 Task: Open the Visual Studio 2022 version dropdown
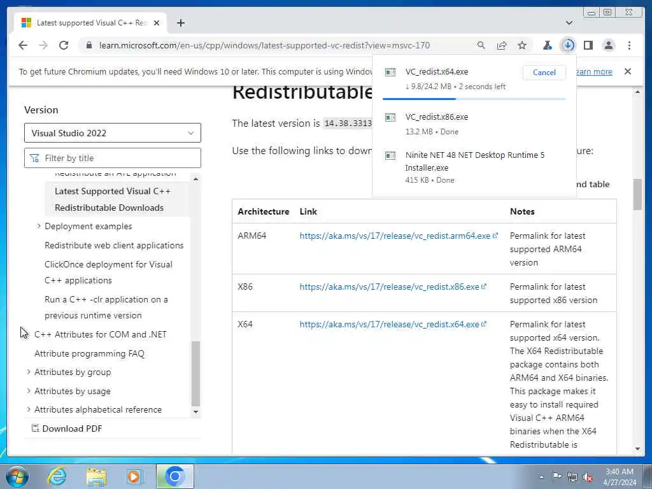coord(113,133)
